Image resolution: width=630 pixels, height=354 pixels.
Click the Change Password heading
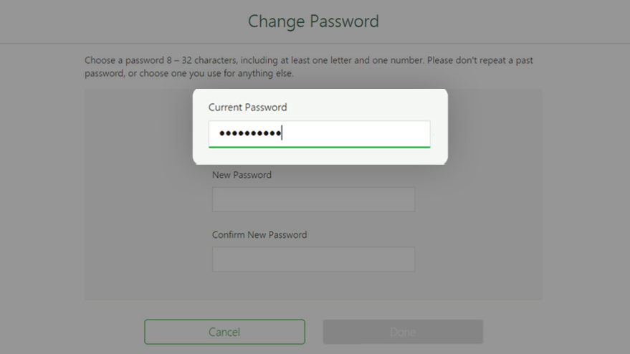[313, 21]
